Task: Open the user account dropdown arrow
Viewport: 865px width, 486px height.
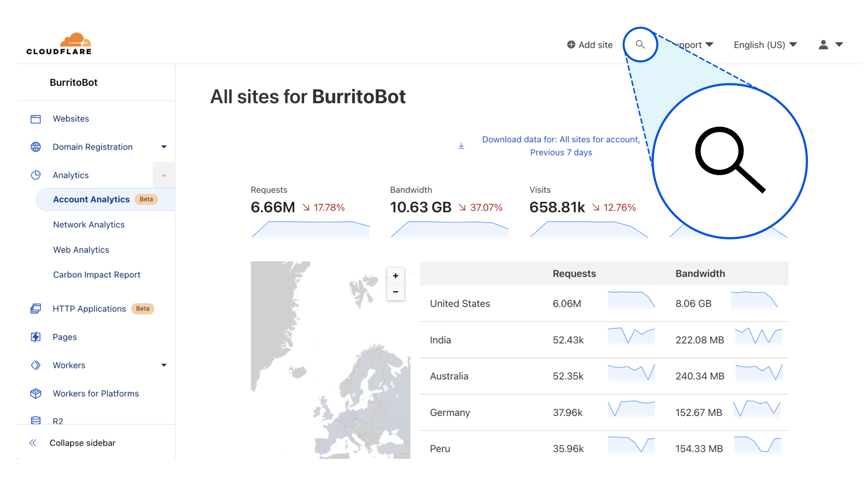Action: [x=839, y=45]
